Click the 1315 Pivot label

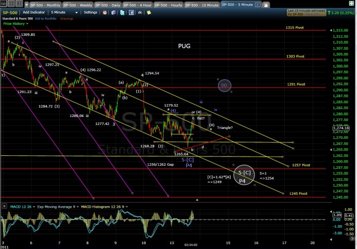tap(295, 27)
